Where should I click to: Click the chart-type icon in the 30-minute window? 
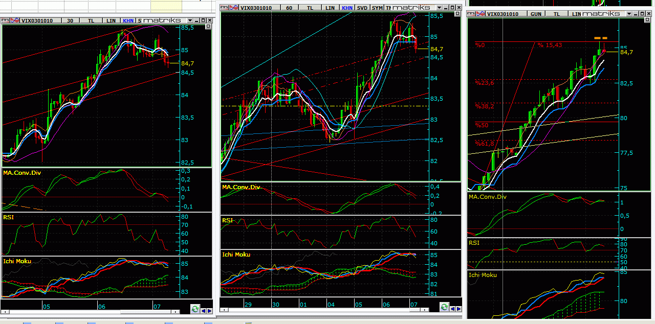pyautogui.click(x=15, y=20)
